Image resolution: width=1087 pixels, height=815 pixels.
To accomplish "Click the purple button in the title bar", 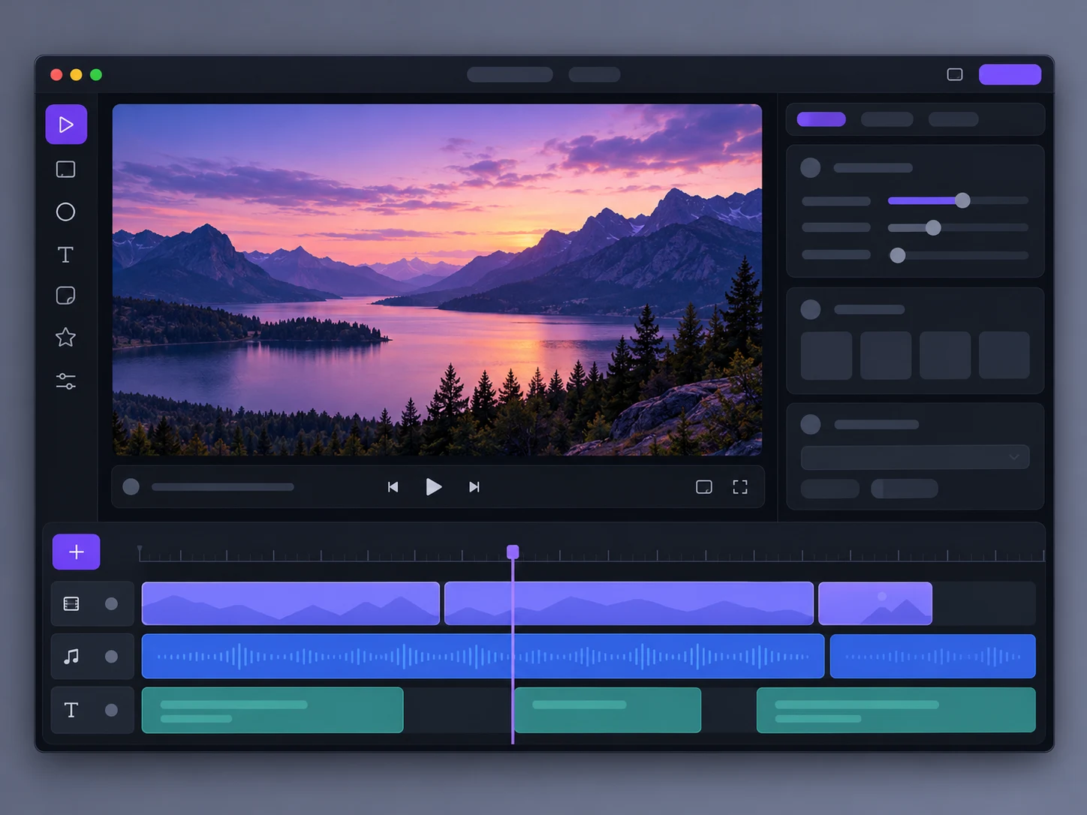I will 1010,74.
